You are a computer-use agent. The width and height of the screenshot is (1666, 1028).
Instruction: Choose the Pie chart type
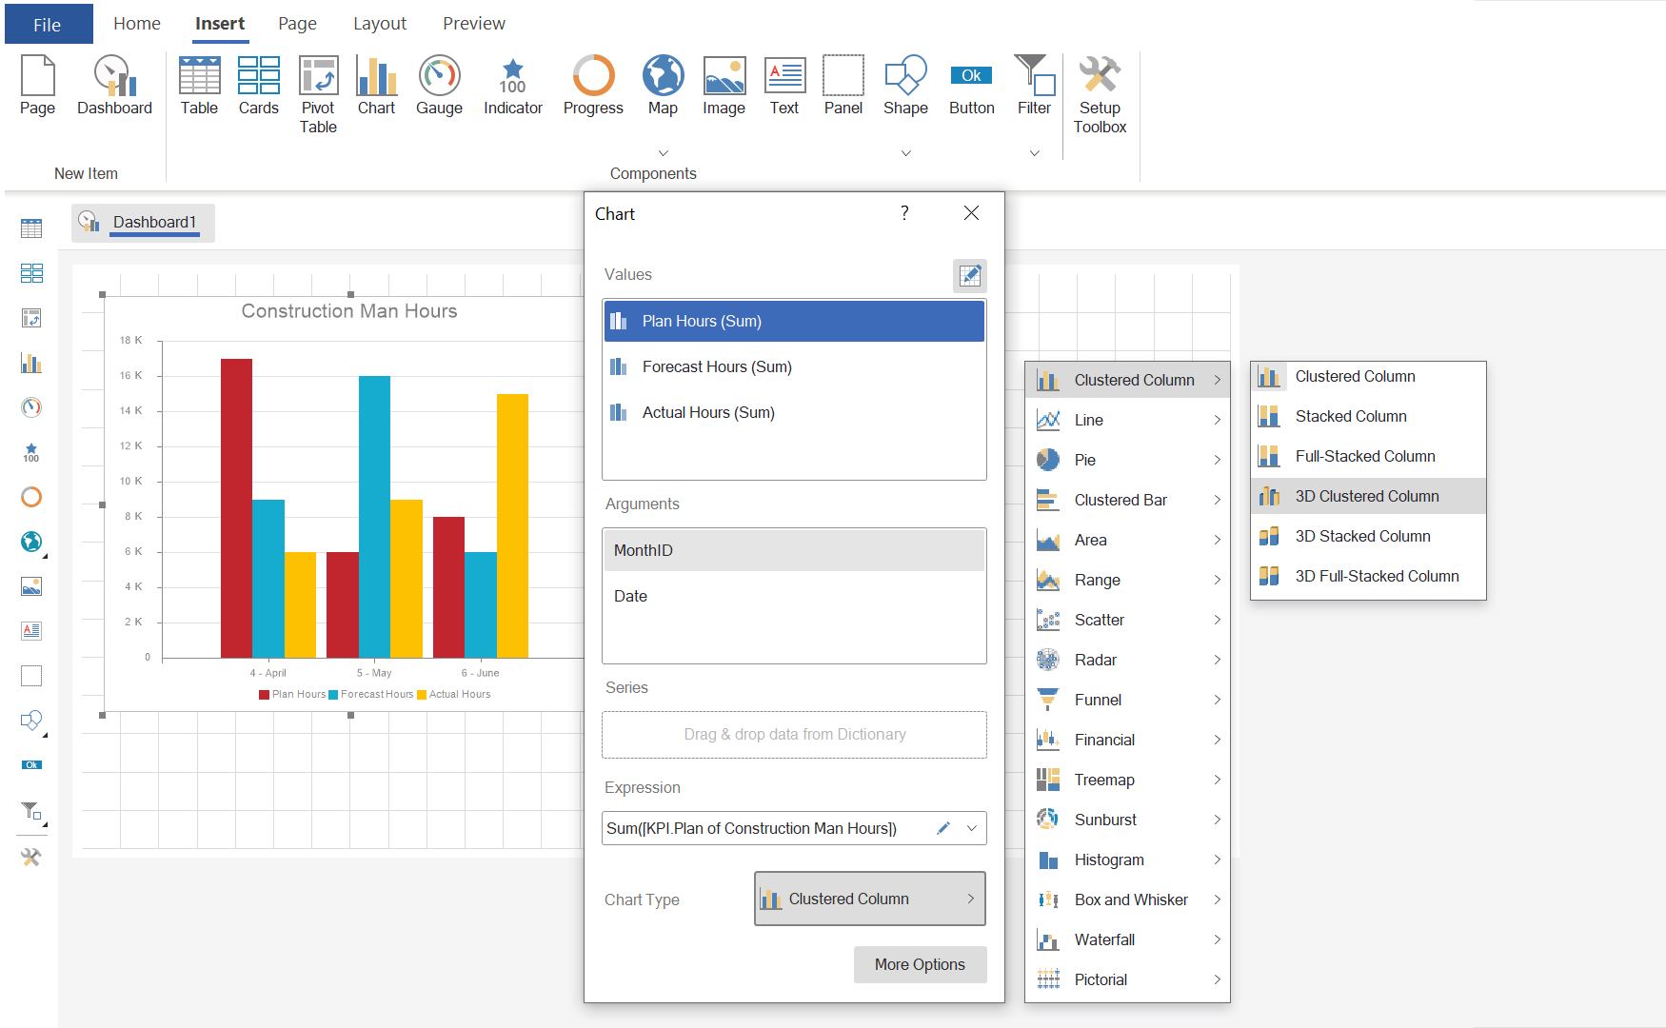click(x=1085, y=459)
